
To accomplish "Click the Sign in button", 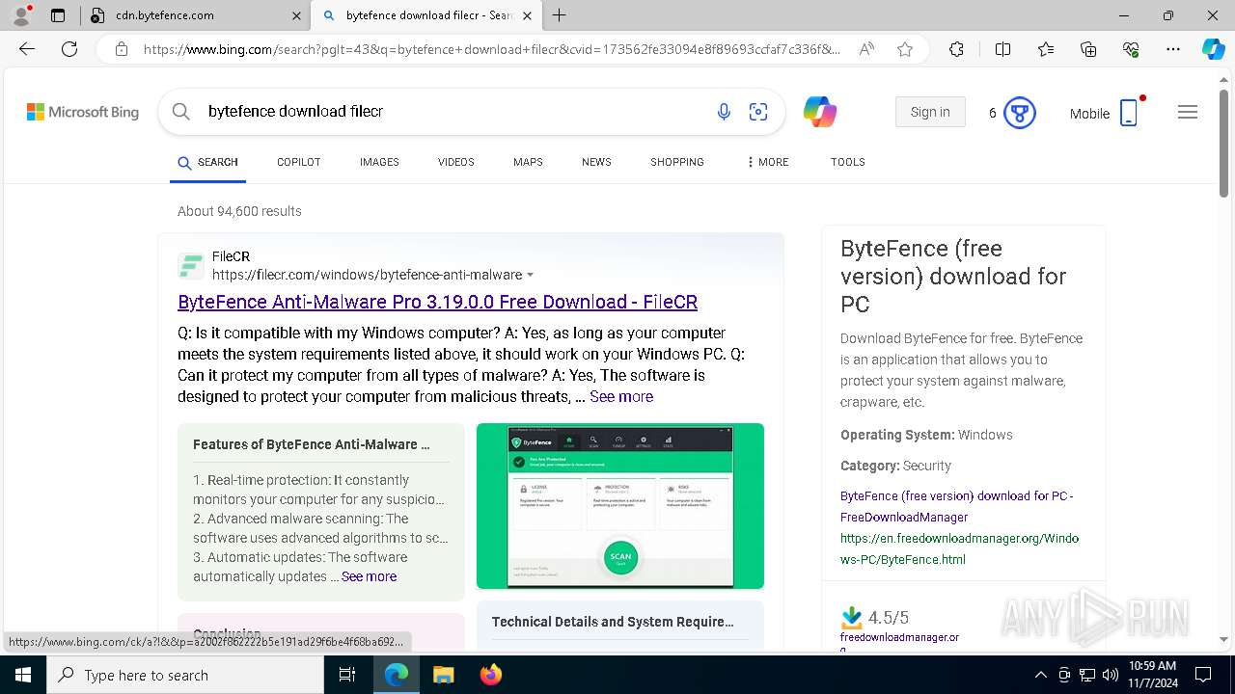I will click(x=930, y=112).
